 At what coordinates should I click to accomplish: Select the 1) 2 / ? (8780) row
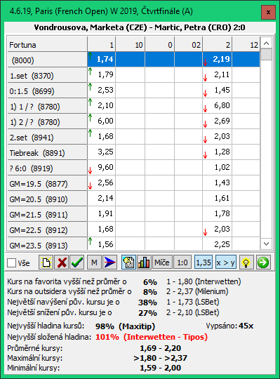(47, 122)
